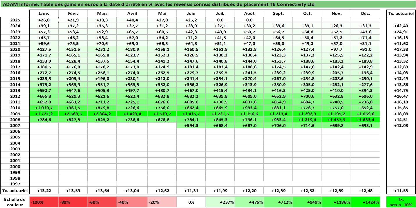Click the ADAM Informe title bar text

coord(158,4)
